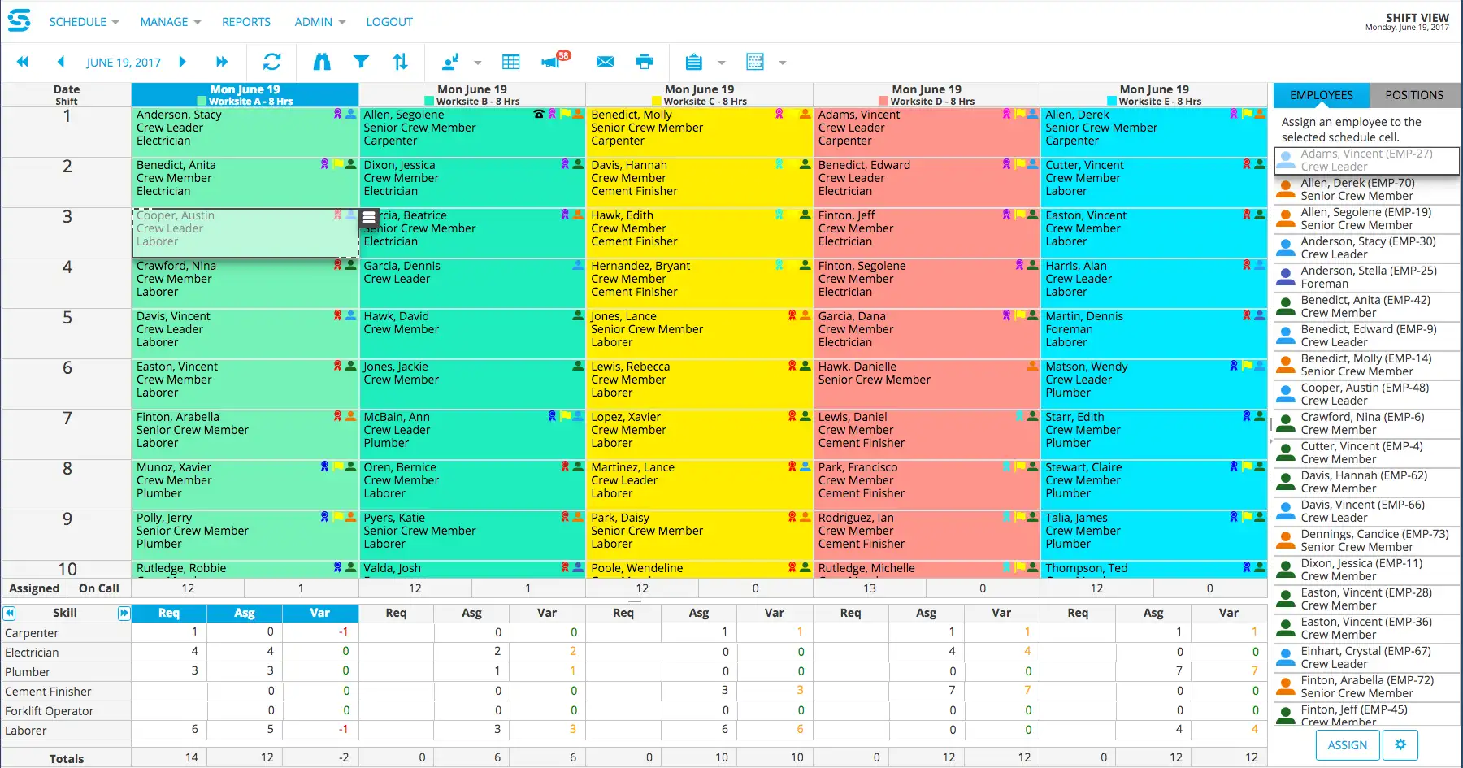Select the Worksite D column header
The height and width of the screenshot is (768, 1463).
click(927, 95)
